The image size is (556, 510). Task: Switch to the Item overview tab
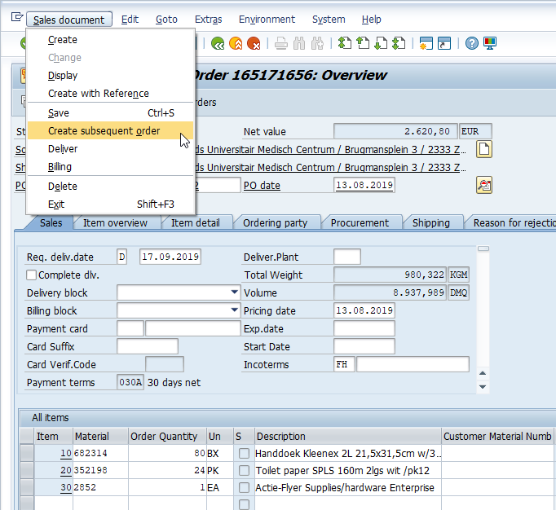[115, 223]
